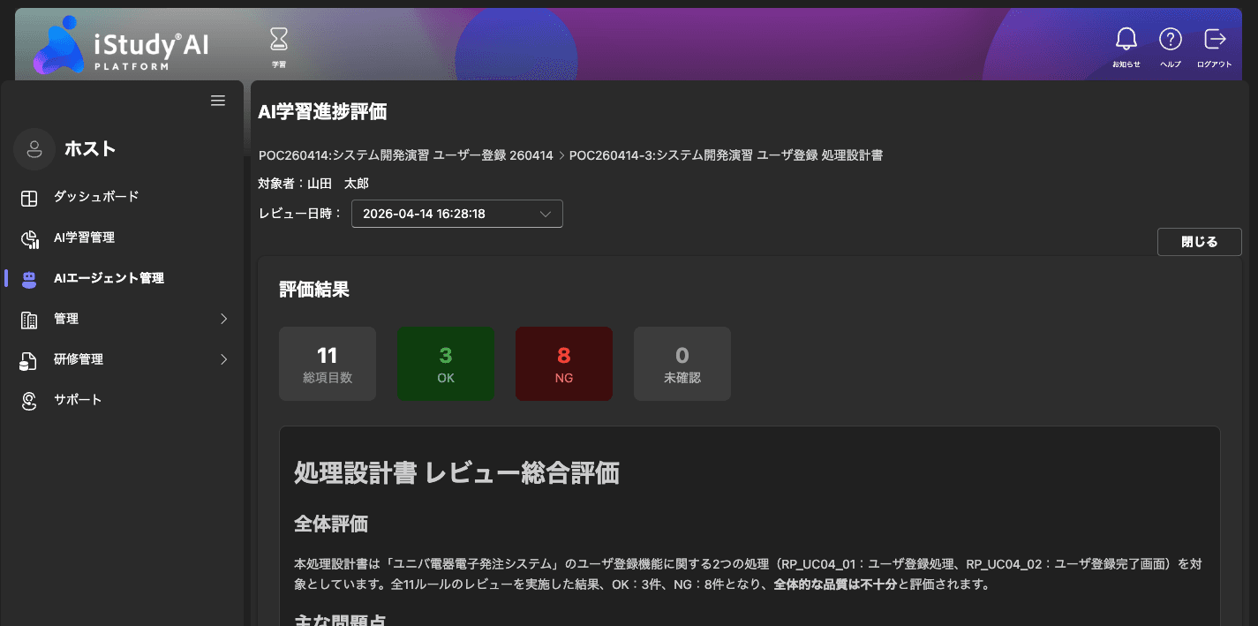
Task: Click the ホスト username label
Action: (x=90, y=148)
